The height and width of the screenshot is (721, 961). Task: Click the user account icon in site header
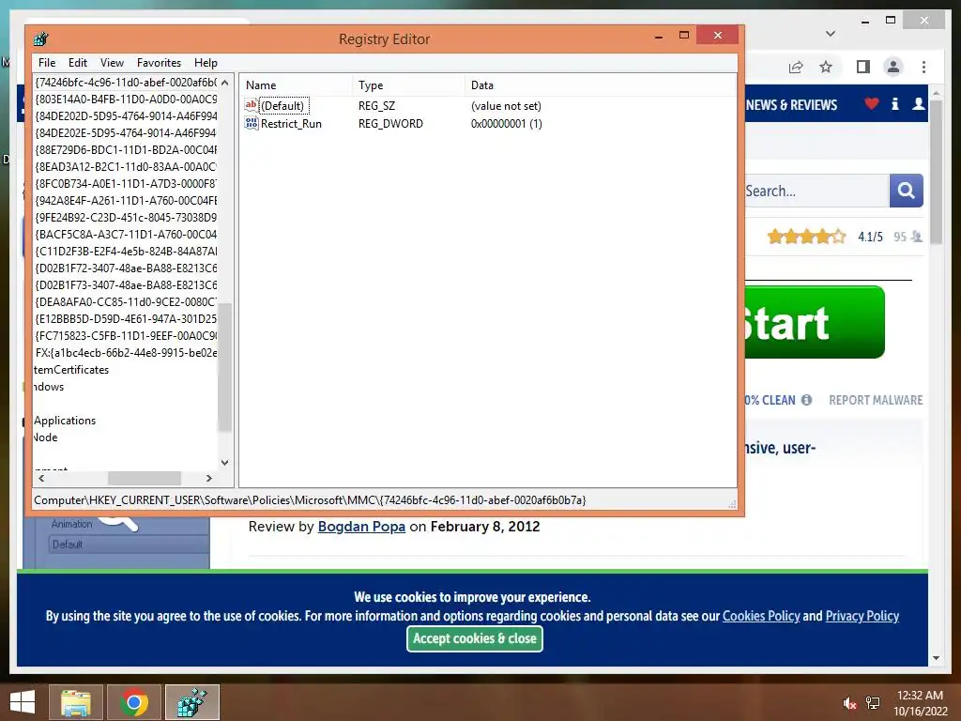918,104
